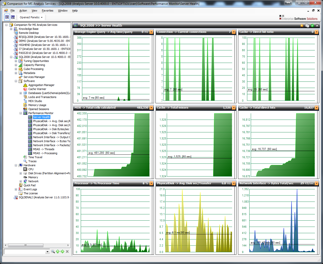This screenshot has height=264, width=323.
Task: Open the View menu
Action: click(34, 11)
